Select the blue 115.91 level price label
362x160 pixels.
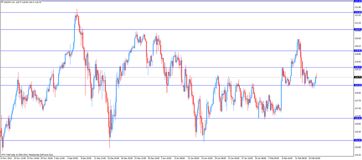358,140
